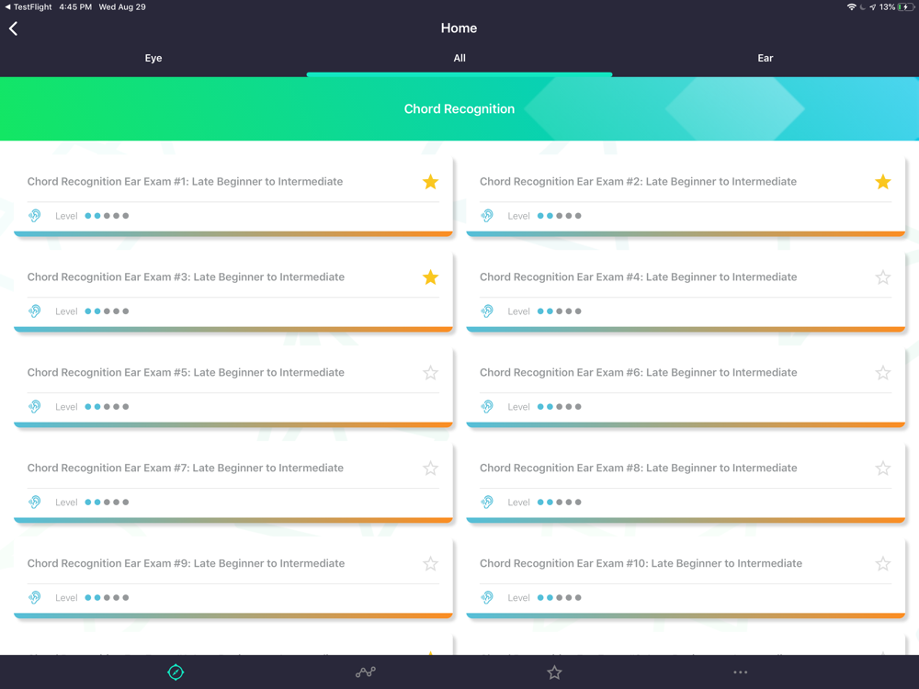Tap the ear icon on Exam #9
The width and height of the screenshot is (919, 689).
(x=35, y=598)
